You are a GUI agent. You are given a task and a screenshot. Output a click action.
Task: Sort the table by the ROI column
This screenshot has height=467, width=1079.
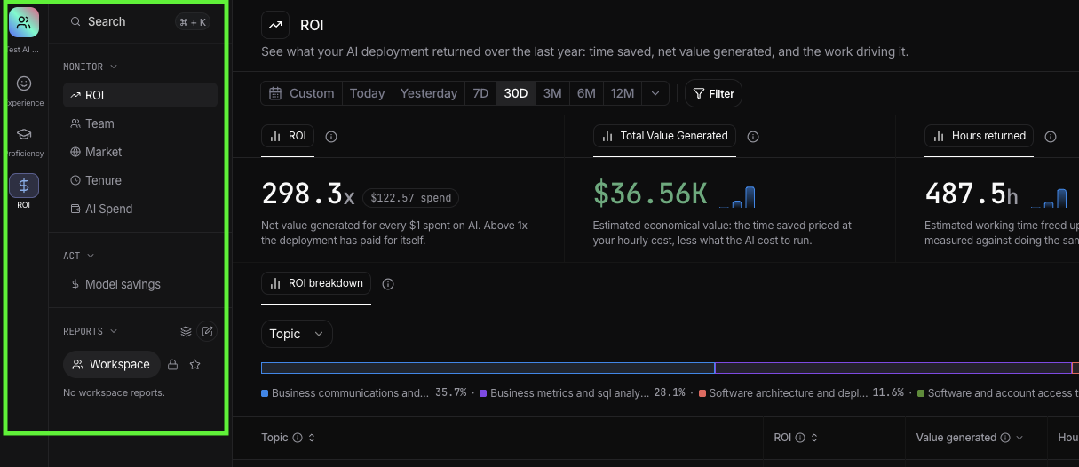(x=813, y=438)
